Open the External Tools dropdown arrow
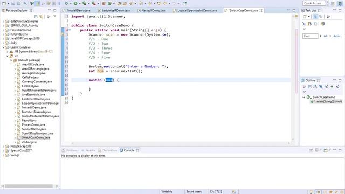This screenshot has height=194, width=345. (x=98, y=4)
